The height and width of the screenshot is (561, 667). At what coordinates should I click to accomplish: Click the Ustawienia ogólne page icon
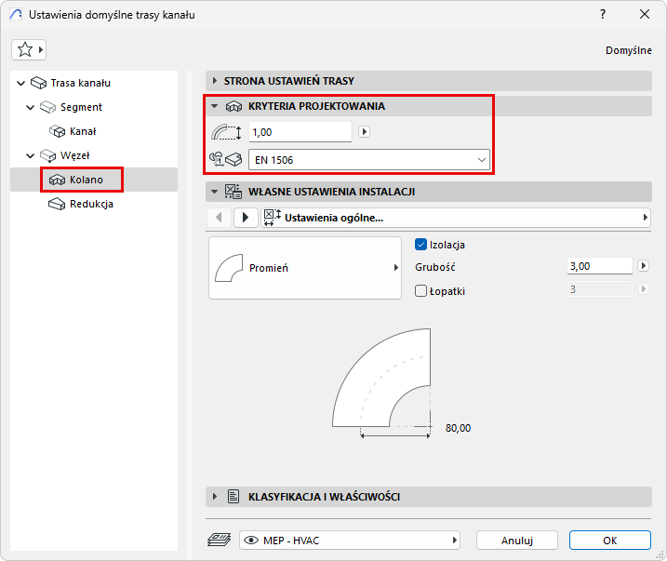click(273, 218)
